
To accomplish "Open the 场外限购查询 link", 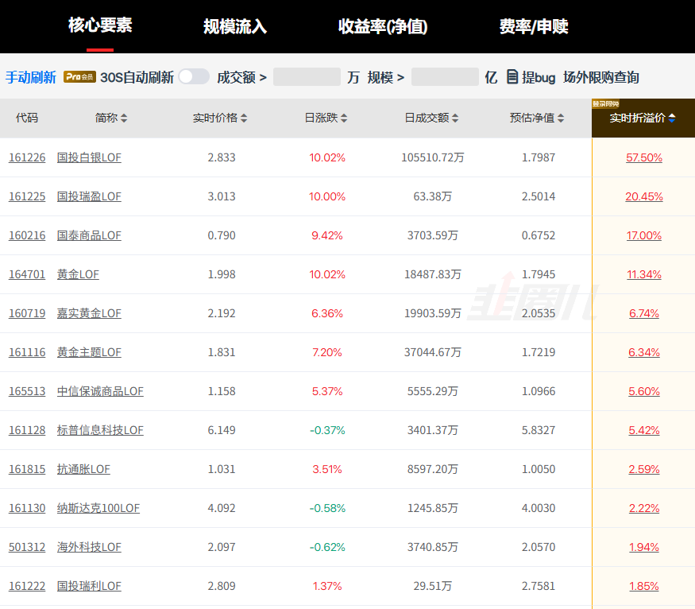I will [601, 77].
